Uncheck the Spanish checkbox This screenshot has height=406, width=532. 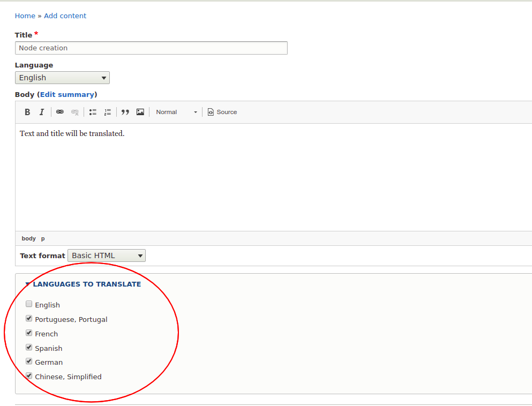(29, 347)
